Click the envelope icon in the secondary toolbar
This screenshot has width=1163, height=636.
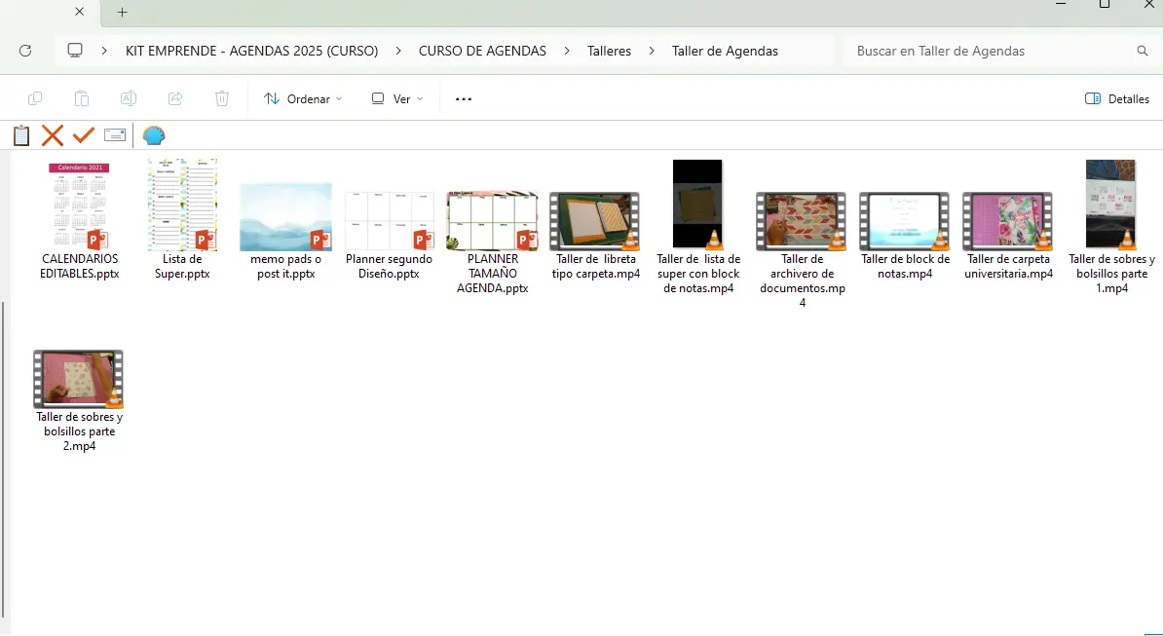(115, 135)
